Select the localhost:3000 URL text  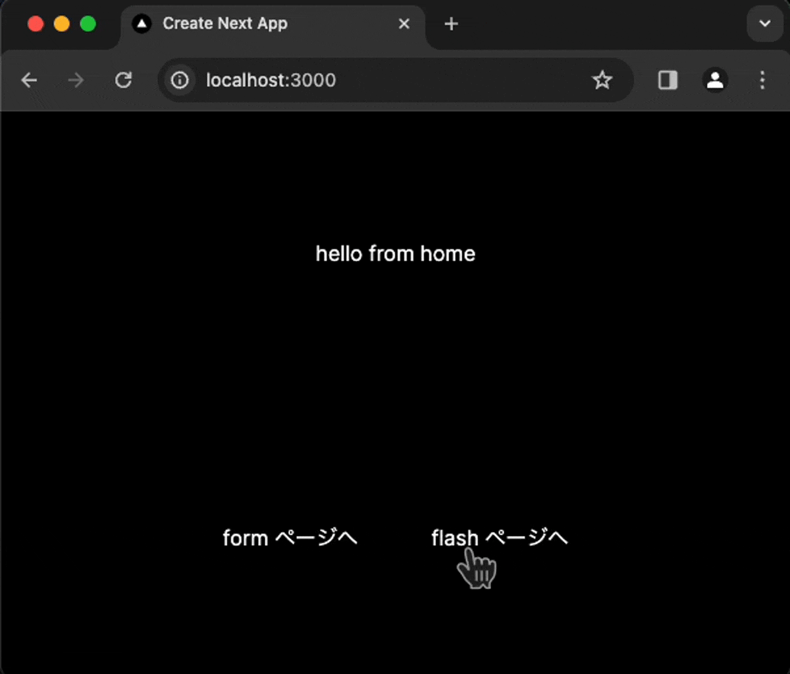pos(271,80)
